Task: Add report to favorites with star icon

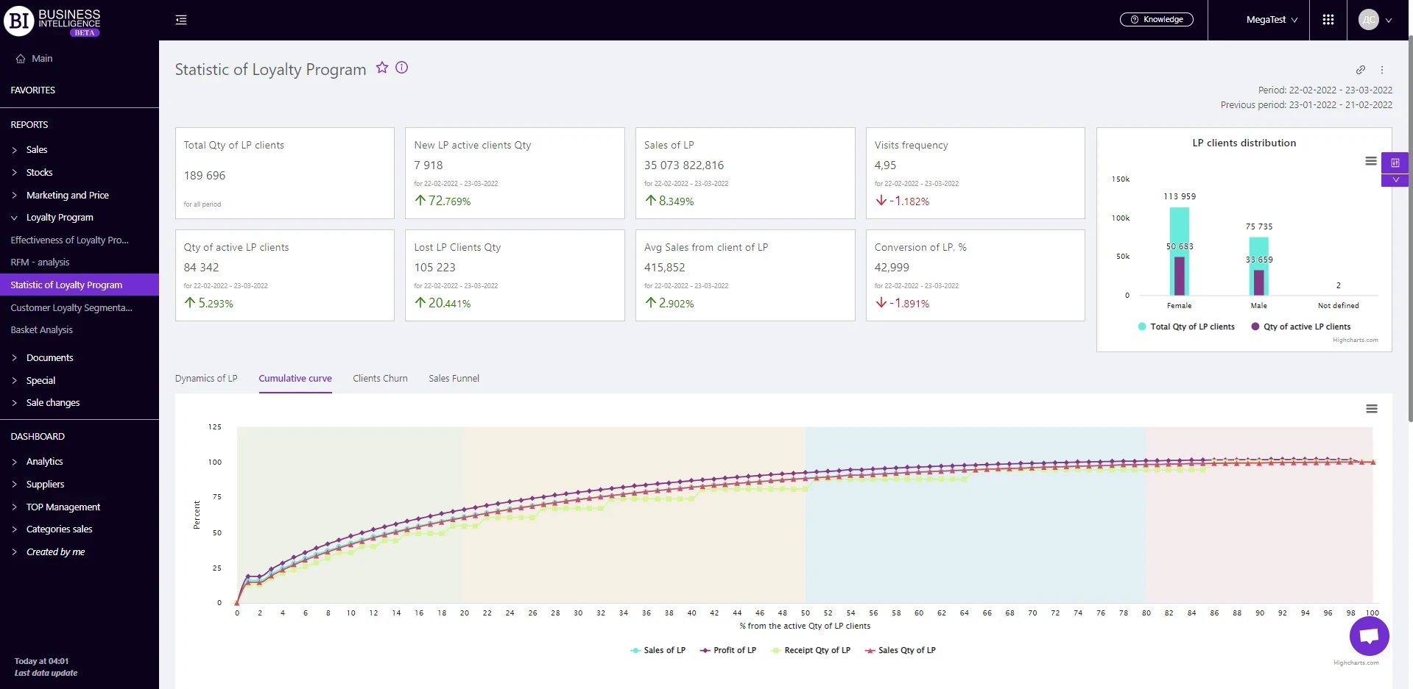Action: [x=381, y=68]
